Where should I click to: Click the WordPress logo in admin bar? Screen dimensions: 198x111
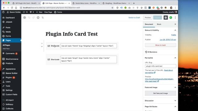(x=3, y=12)
